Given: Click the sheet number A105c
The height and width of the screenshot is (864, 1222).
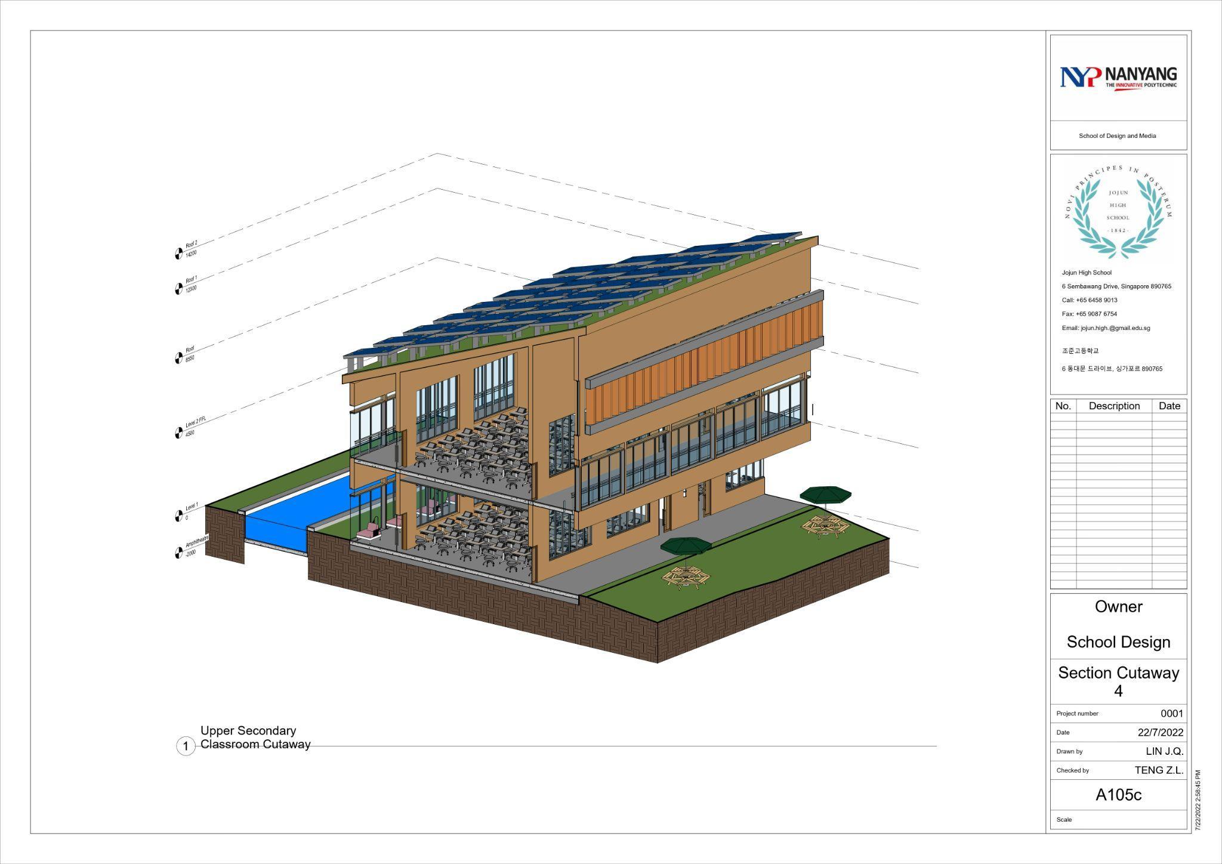Looking at the screenshot, I should 1118,795.
